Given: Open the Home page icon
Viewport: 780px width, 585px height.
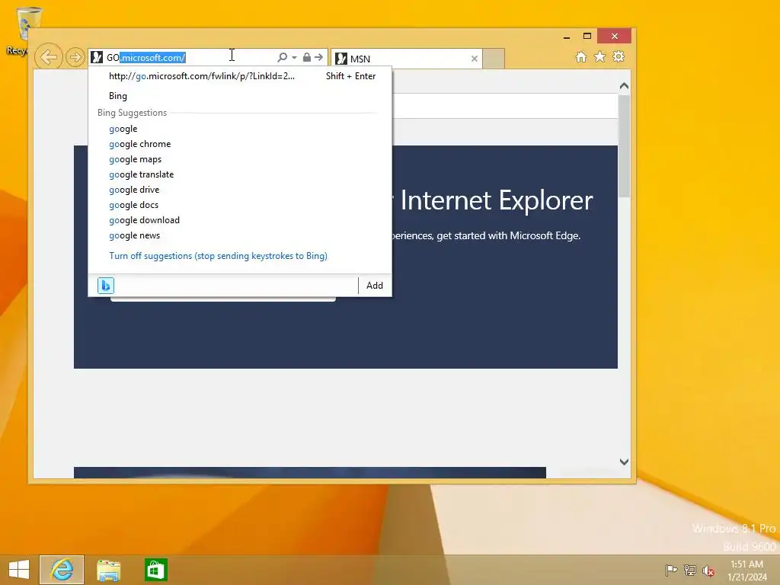Looking at the screenshot, I should tap(581, 56).
